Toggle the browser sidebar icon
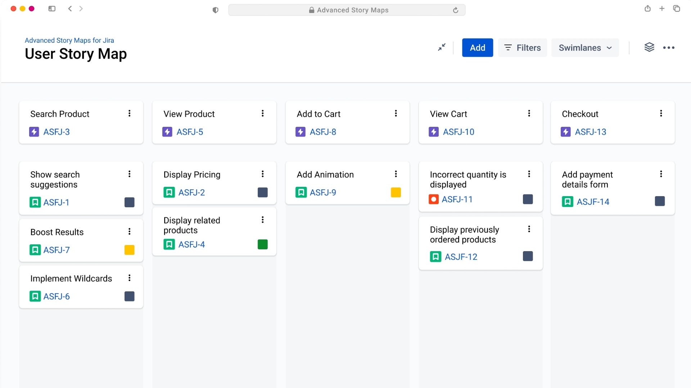 pos(52,8)
